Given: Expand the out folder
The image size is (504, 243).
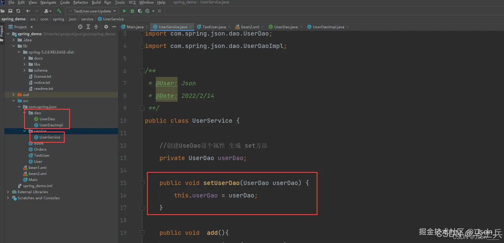Looking at the screenshot, I should 13,94.
